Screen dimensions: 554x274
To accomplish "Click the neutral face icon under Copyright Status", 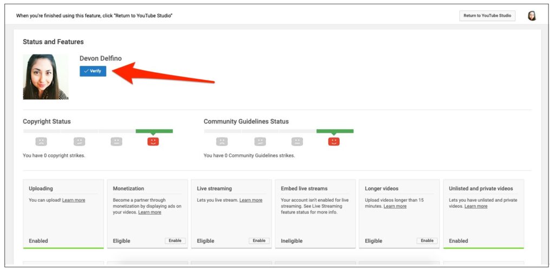I will [x=117, y=141].
